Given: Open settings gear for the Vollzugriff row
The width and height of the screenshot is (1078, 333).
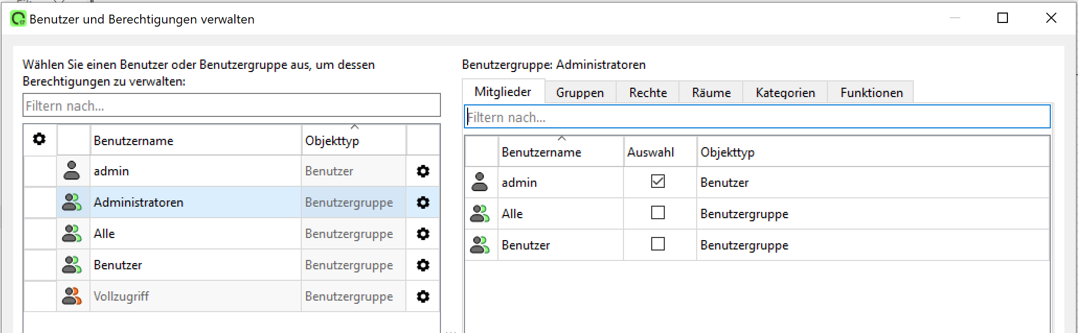Looking at the screenshot, I should tap(423, 296).
